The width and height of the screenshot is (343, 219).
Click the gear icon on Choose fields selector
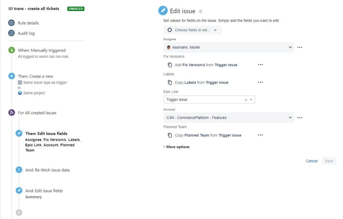[x=169, y=30]
